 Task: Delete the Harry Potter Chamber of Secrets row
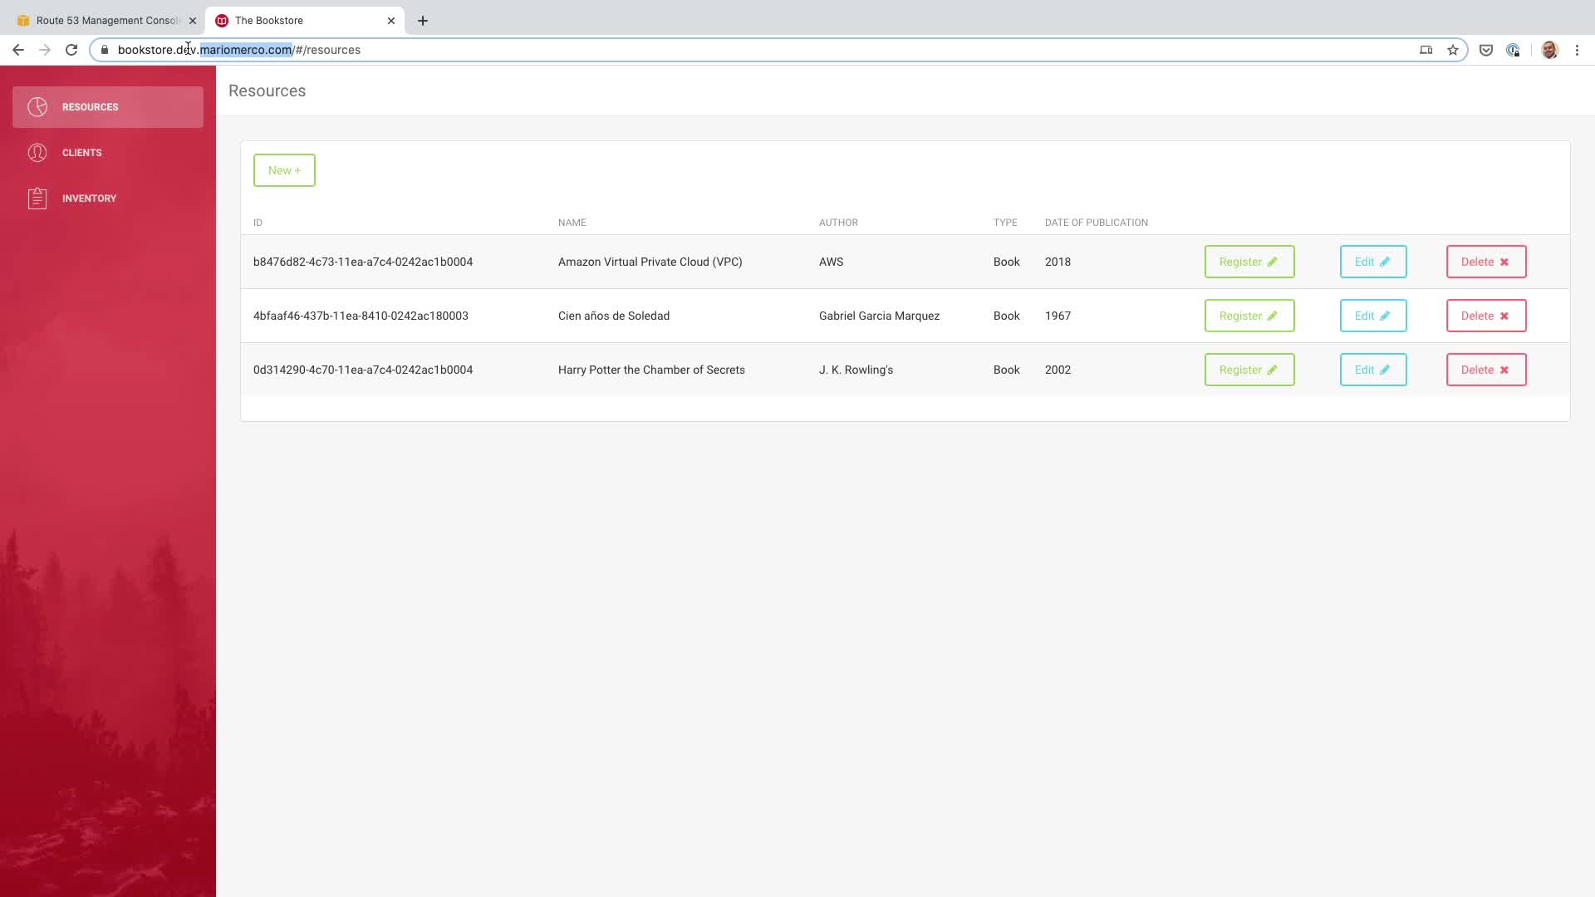click(x=1485, y=370)
